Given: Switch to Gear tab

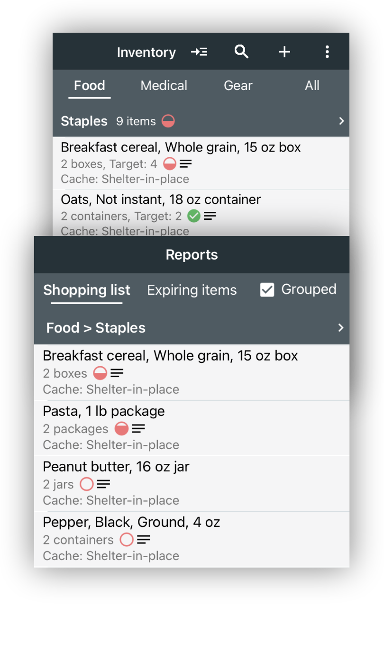Looking at the screenshot, I should pos(238,85).
